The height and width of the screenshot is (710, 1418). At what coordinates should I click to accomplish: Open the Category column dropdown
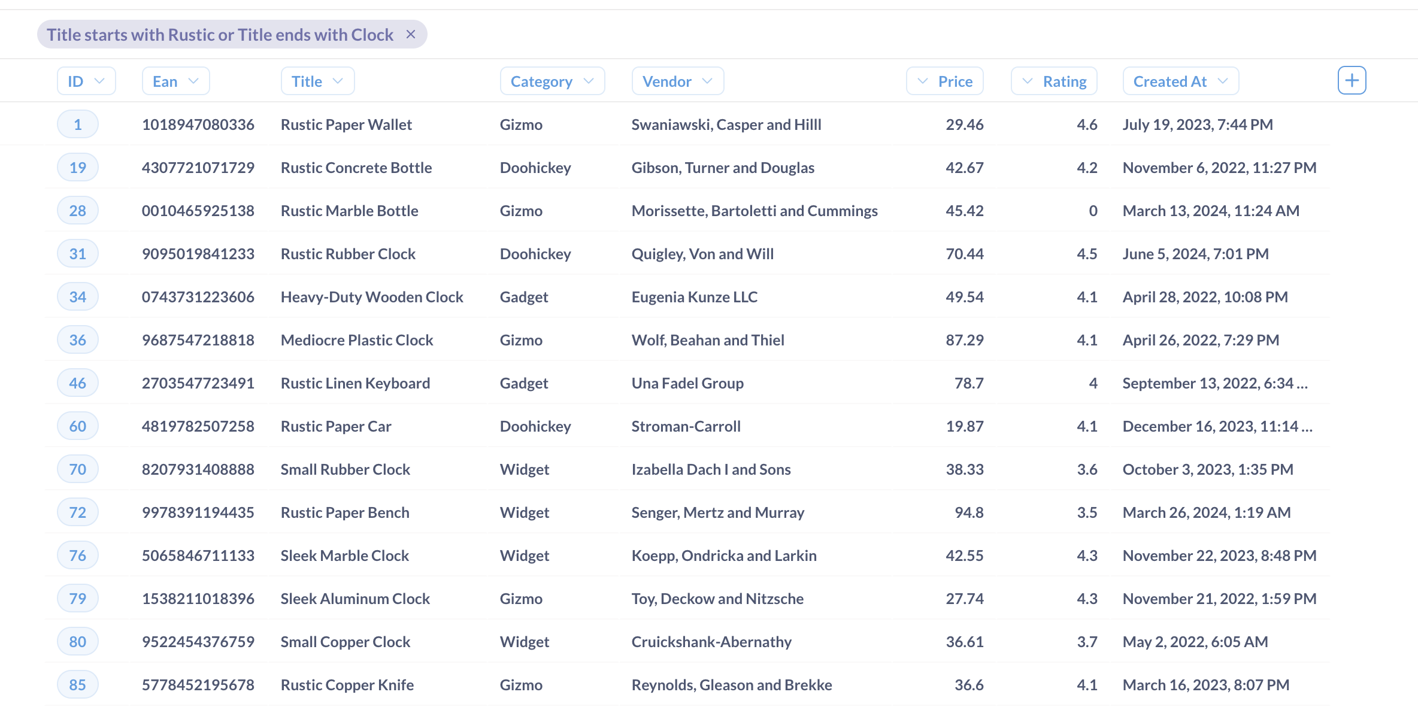(588, 80)
